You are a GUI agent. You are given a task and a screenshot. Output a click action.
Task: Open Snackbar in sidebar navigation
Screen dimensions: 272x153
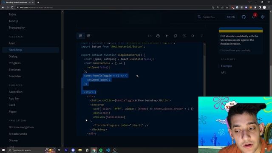coord(15,76)
